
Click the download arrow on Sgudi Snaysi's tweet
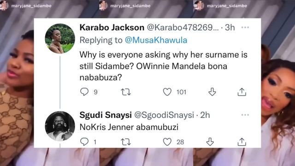click(x=210, y=142)
